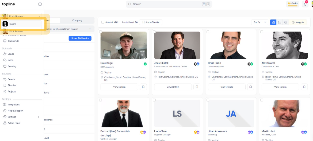This screenshot has height=141, width=313.
Task: Switch to the Company tab
Action: pyautogui.click(x=77, y=21)
